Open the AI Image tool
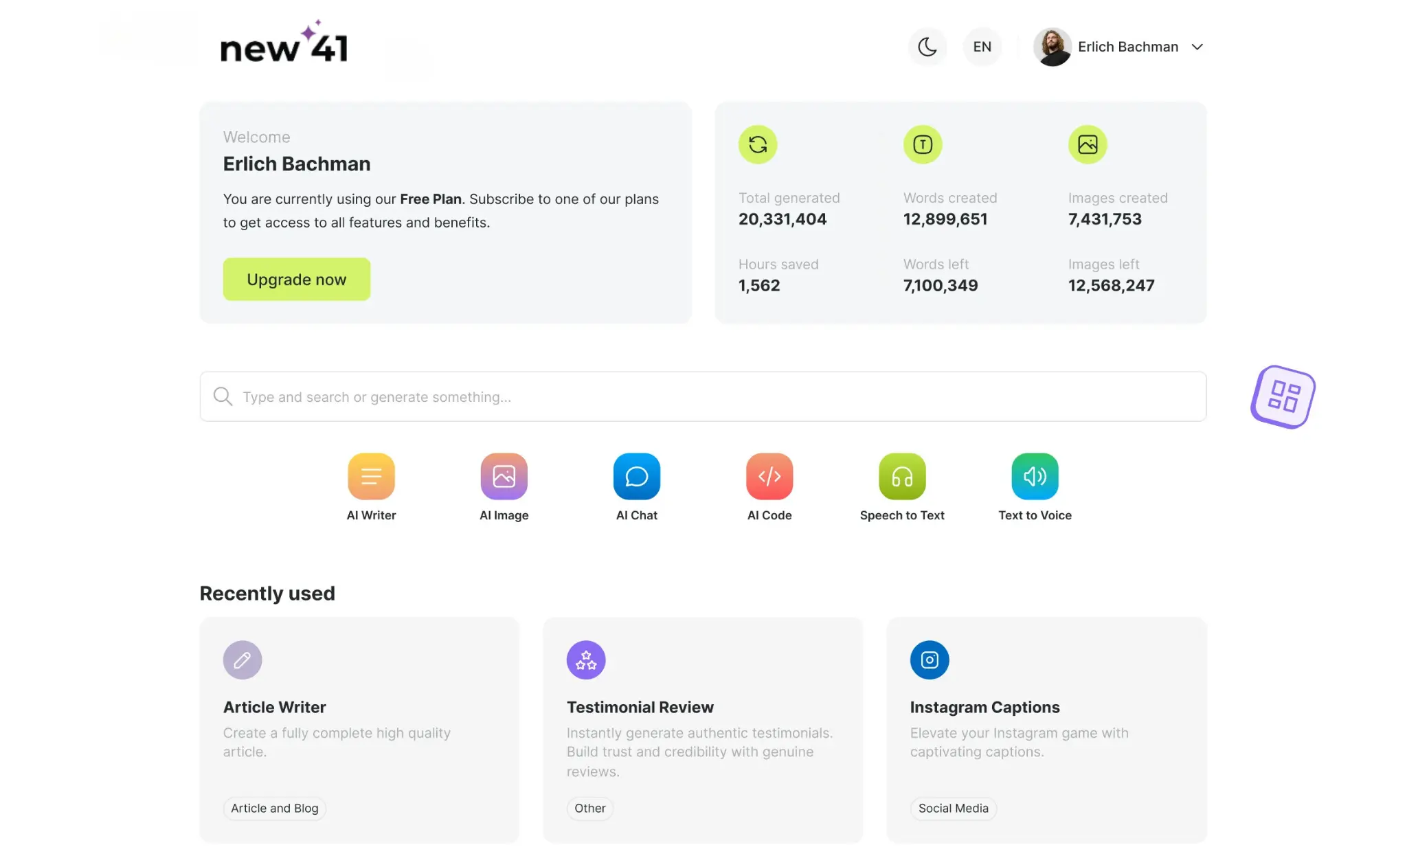This screenshot has height=867, width=1407. (504, 475)
